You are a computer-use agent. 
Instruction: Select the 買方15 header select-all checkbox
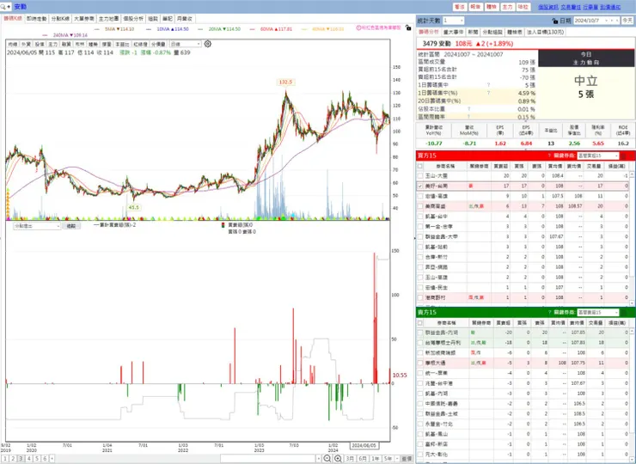tap(420, 166)
